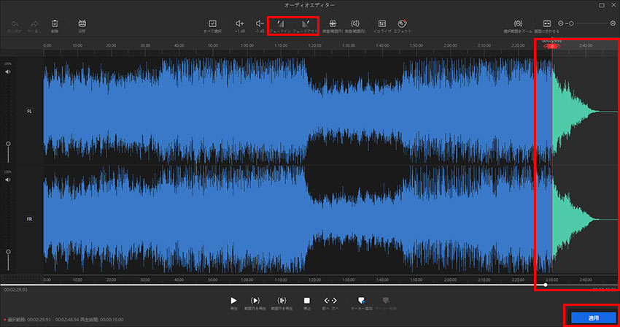Remove the marker with the greyed icon

(x=386, y=303)
